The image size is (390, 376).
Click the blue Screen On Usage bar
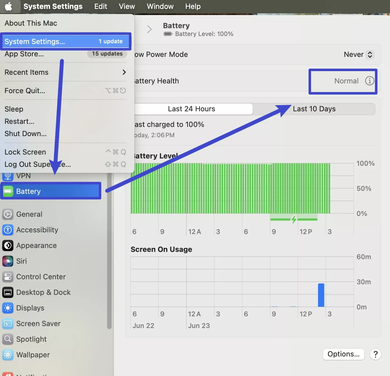pyautogui.click(x=321, y=295)
